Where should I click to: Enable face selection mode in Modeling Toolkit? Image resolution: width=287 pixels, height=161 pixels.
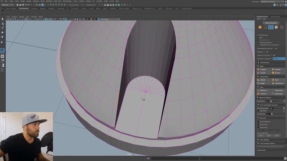pyautogui.click(x=276, y=27)
